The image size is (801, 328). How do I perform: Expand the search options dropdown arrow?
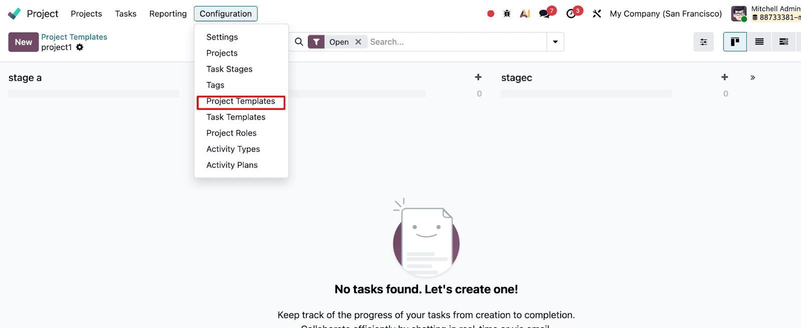coord(555,42)
